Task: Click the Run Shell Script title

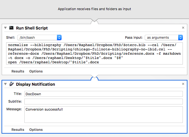Action: tap(32, 28)
